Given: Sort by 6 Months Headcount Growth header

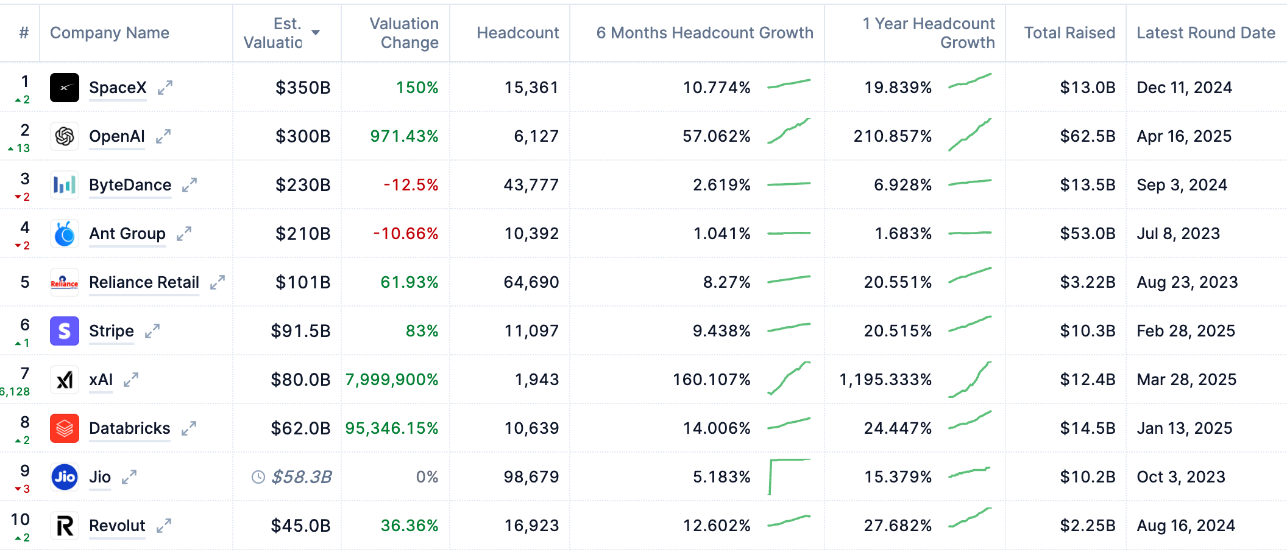Looking at the screenshot, I should 705,33.
